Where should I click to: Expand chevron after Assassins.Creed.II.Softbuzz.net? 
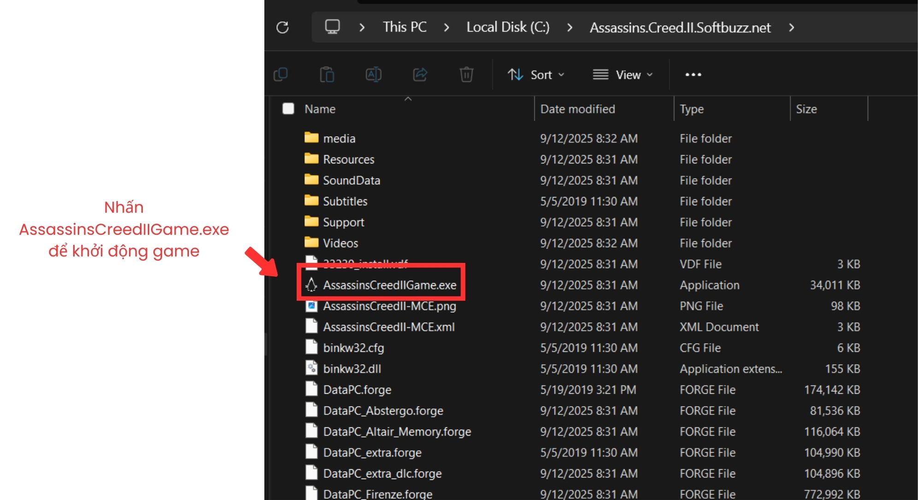(x=791, y=28)
